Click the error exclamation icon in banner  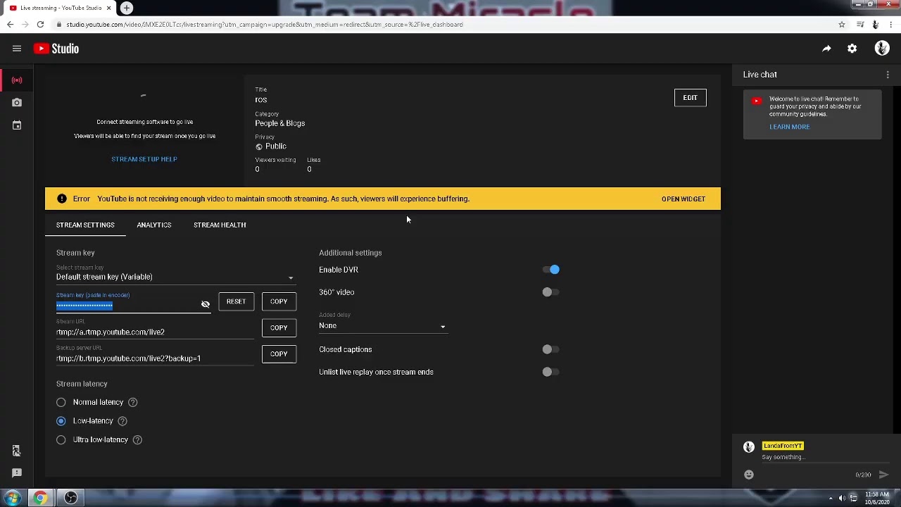coord(62,199)
